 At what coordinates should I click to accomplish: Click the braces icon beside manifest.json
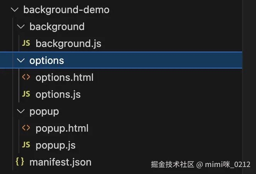(20, 162)
